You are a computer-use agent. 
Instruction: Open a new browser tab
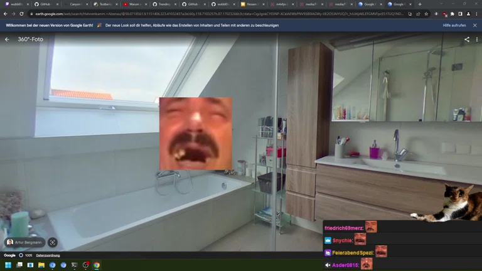click(420, 4)
